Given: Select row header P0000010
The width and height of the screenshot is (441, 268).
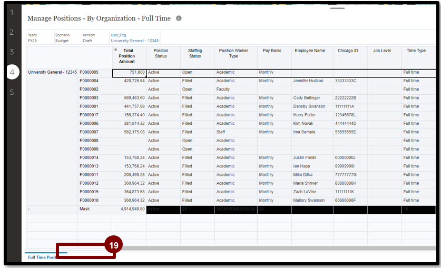Looking at the screenshot, I should (x=95, y=200).
